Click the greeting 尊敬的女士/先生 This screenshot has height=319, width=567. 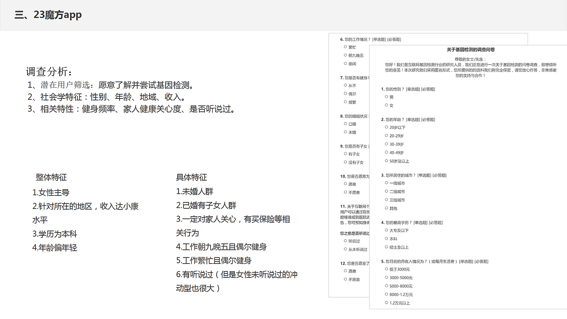pyautogui.click(x=470, y=59)
